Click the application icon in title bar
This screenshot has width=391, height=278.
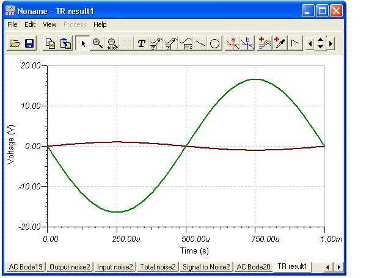(10, 11)
